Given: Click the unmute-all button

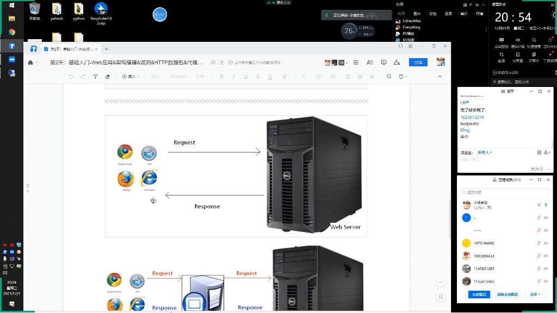Looking at the screenshot, I should point(508,295).
